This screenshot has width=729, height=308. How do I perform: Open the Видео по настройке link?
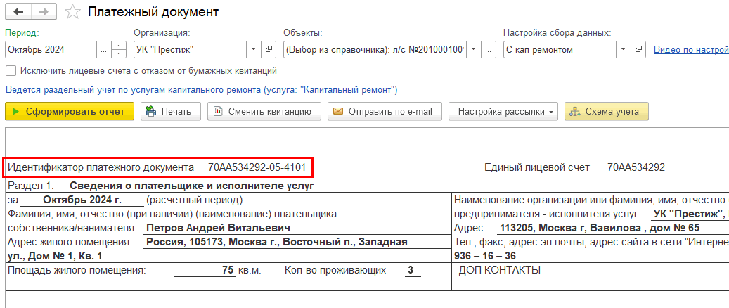[690, 50]
